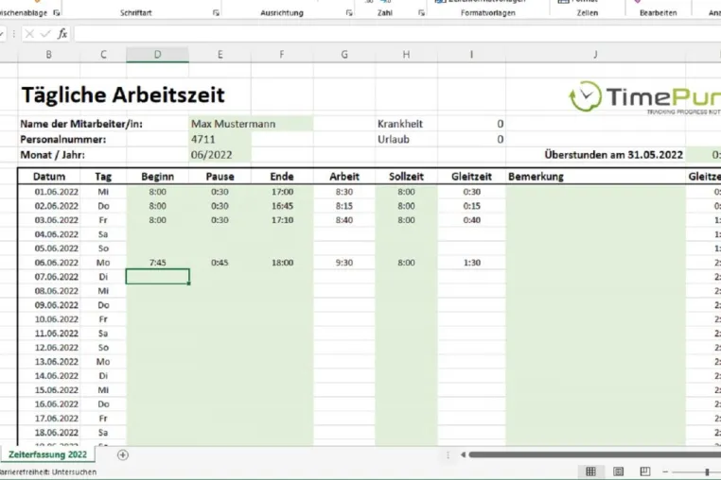Screen dimensions: 721x480
Task: Click the Krankheit label cell
Action: 407,124
